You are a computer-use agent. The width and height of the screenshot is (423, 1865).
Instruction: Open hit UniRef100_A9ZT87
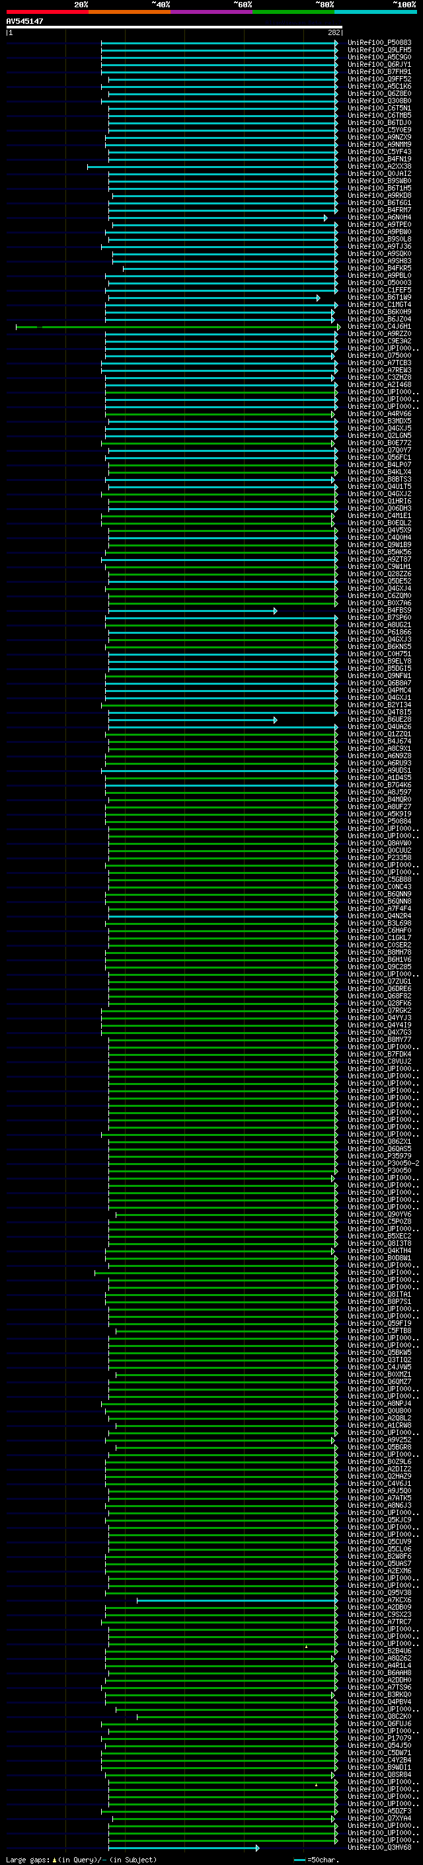(x=379, y=560)
